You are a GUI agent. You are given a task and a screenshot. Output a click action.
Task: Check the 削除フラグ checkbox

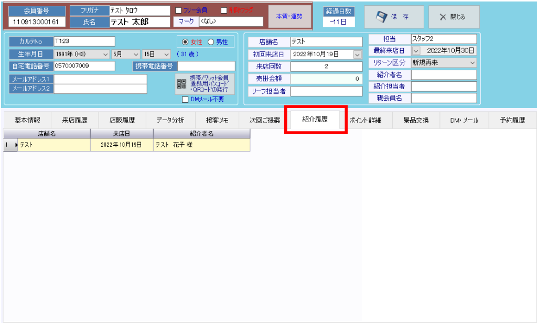tap(224, 10)
